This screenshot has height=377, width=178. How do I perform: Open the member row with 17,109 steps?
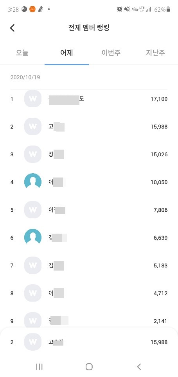tap(89, 99)
